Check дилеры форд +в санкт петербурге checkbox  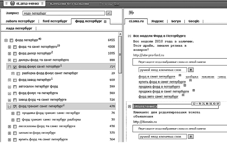[15, 60]
